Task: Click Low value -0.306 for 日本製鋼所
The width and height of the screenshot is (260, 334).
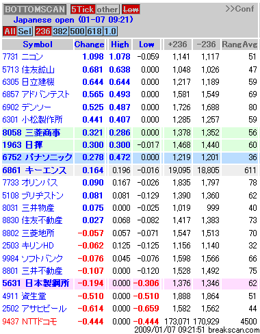Action: tap(146, 283)
